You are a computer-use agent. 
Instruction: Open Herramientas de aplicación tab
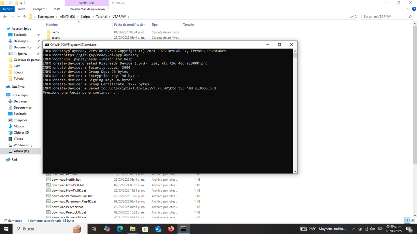(87, 9)
